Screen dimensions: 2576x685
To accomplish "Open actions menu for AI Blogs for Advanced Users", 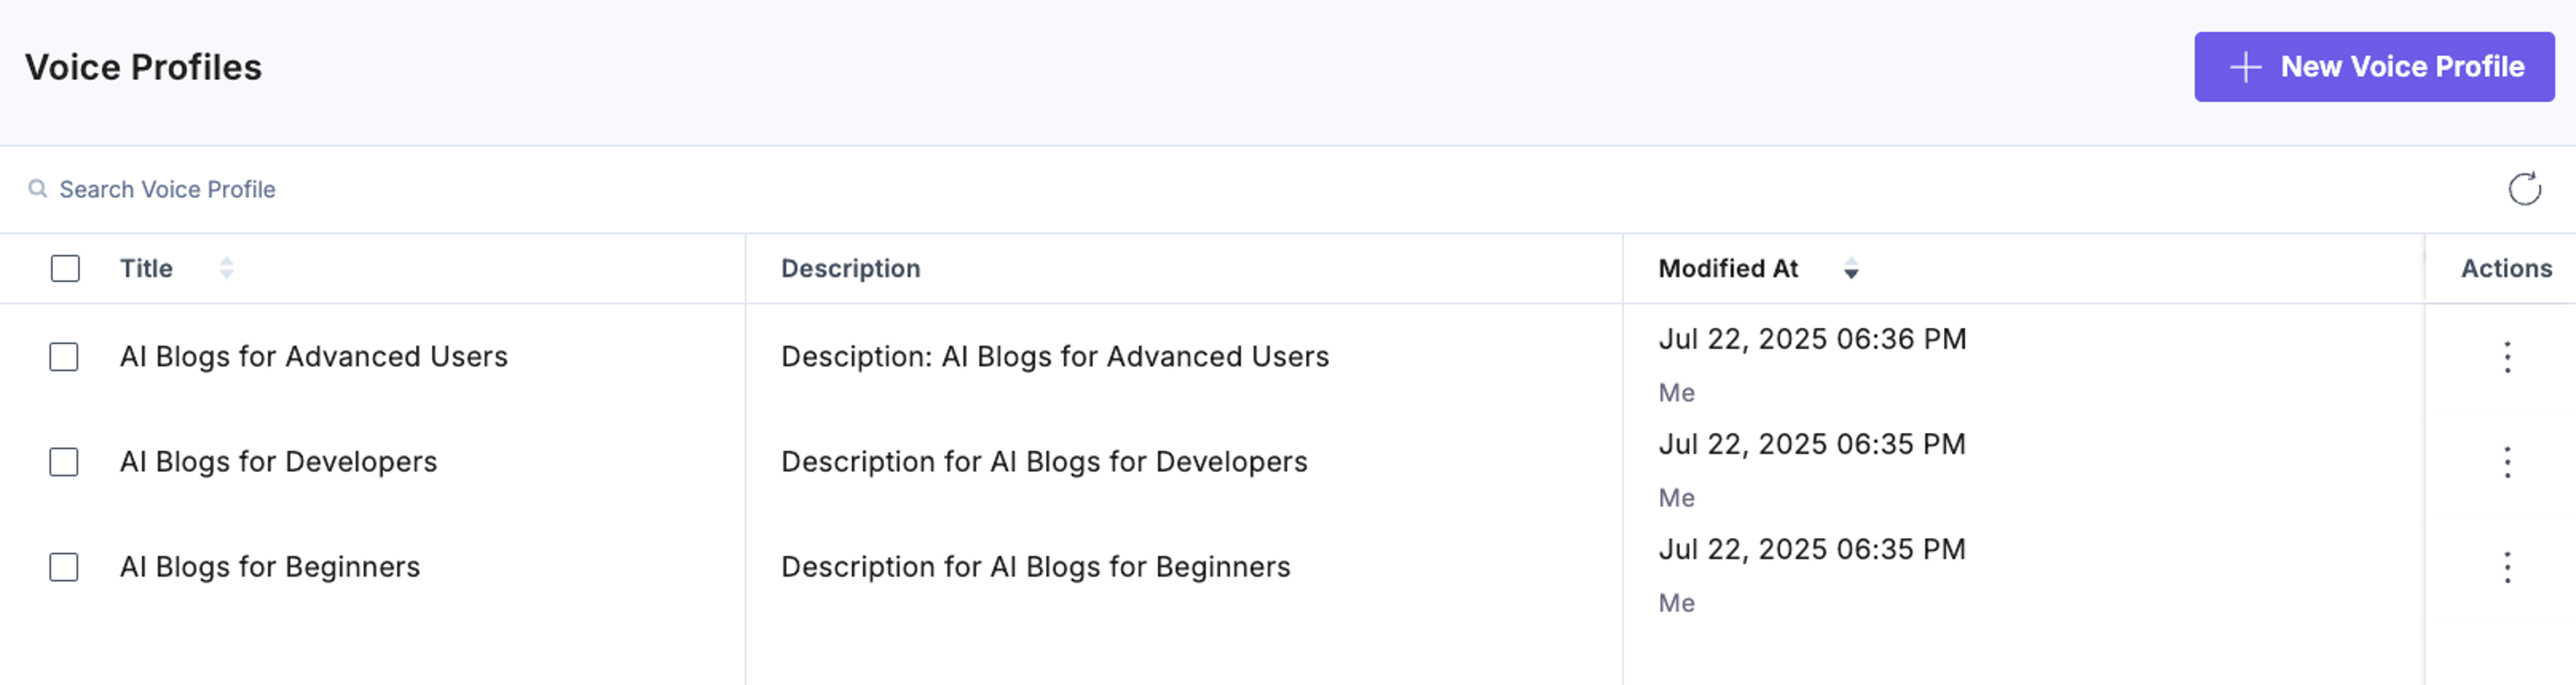I will pyautogui.click(x=2507, y=357).
